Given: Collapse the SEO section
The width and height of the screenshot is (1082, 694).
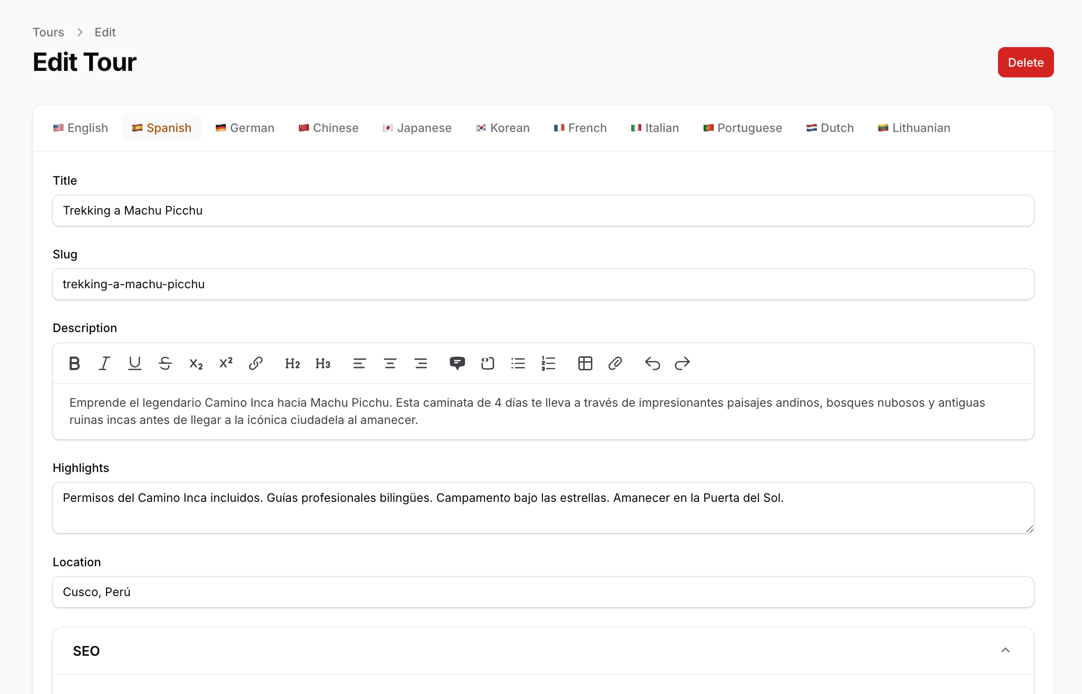Looking at the screenshot, I should (1005, 650).
